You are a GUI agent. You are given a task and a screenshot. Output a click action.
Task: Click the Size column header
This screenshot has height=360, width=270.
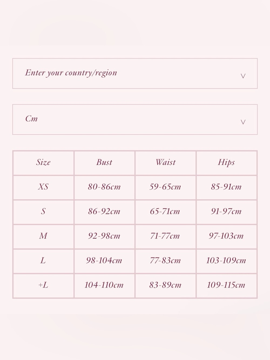(43, 162)
